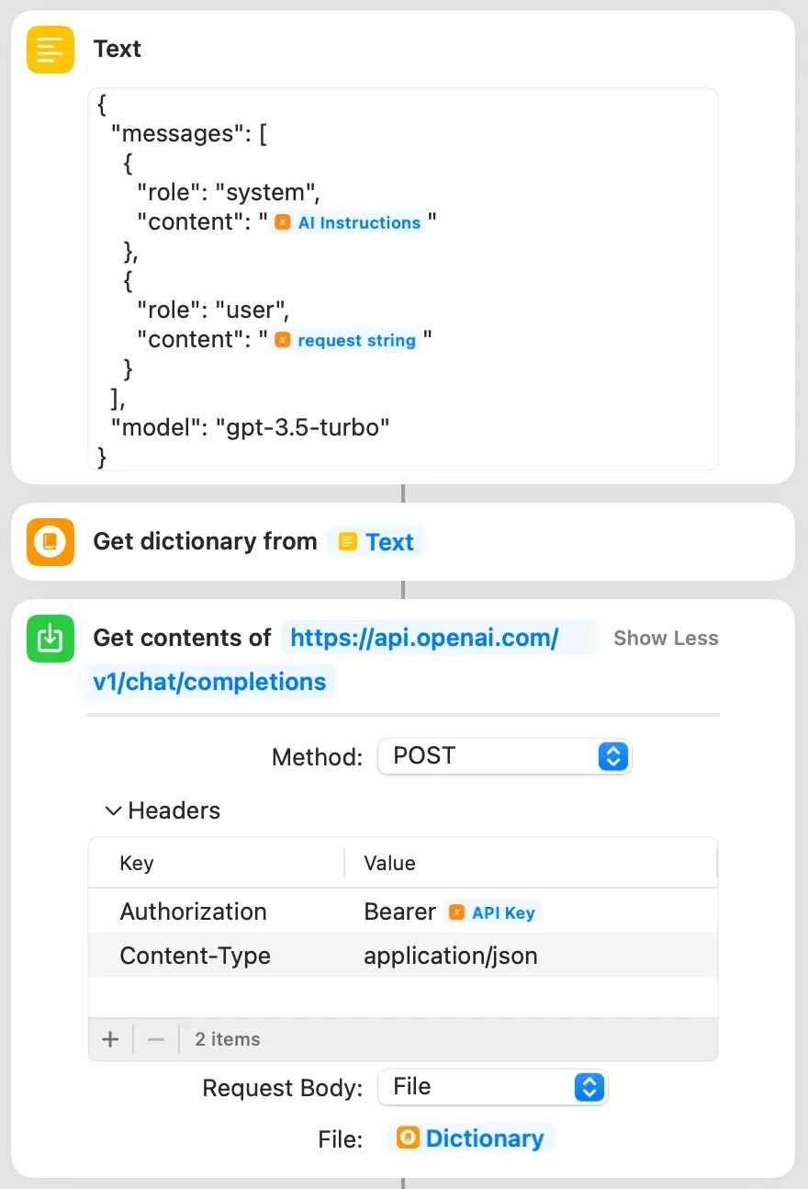Remove a header with the minus button
Screen dimensions: 808x1189
pyautogui.click(x=156, y=1039)
